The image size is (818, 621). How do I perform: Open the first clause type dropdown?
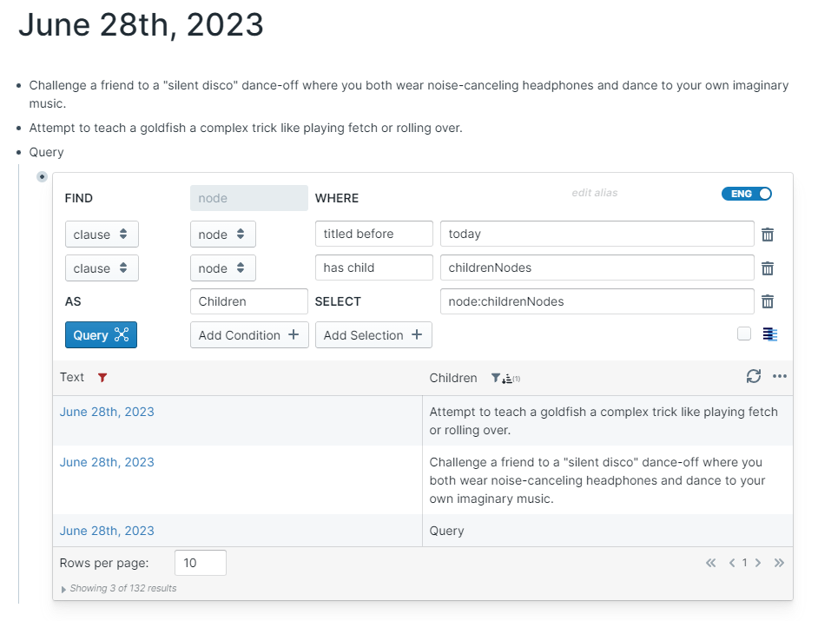tap(102, 235)
